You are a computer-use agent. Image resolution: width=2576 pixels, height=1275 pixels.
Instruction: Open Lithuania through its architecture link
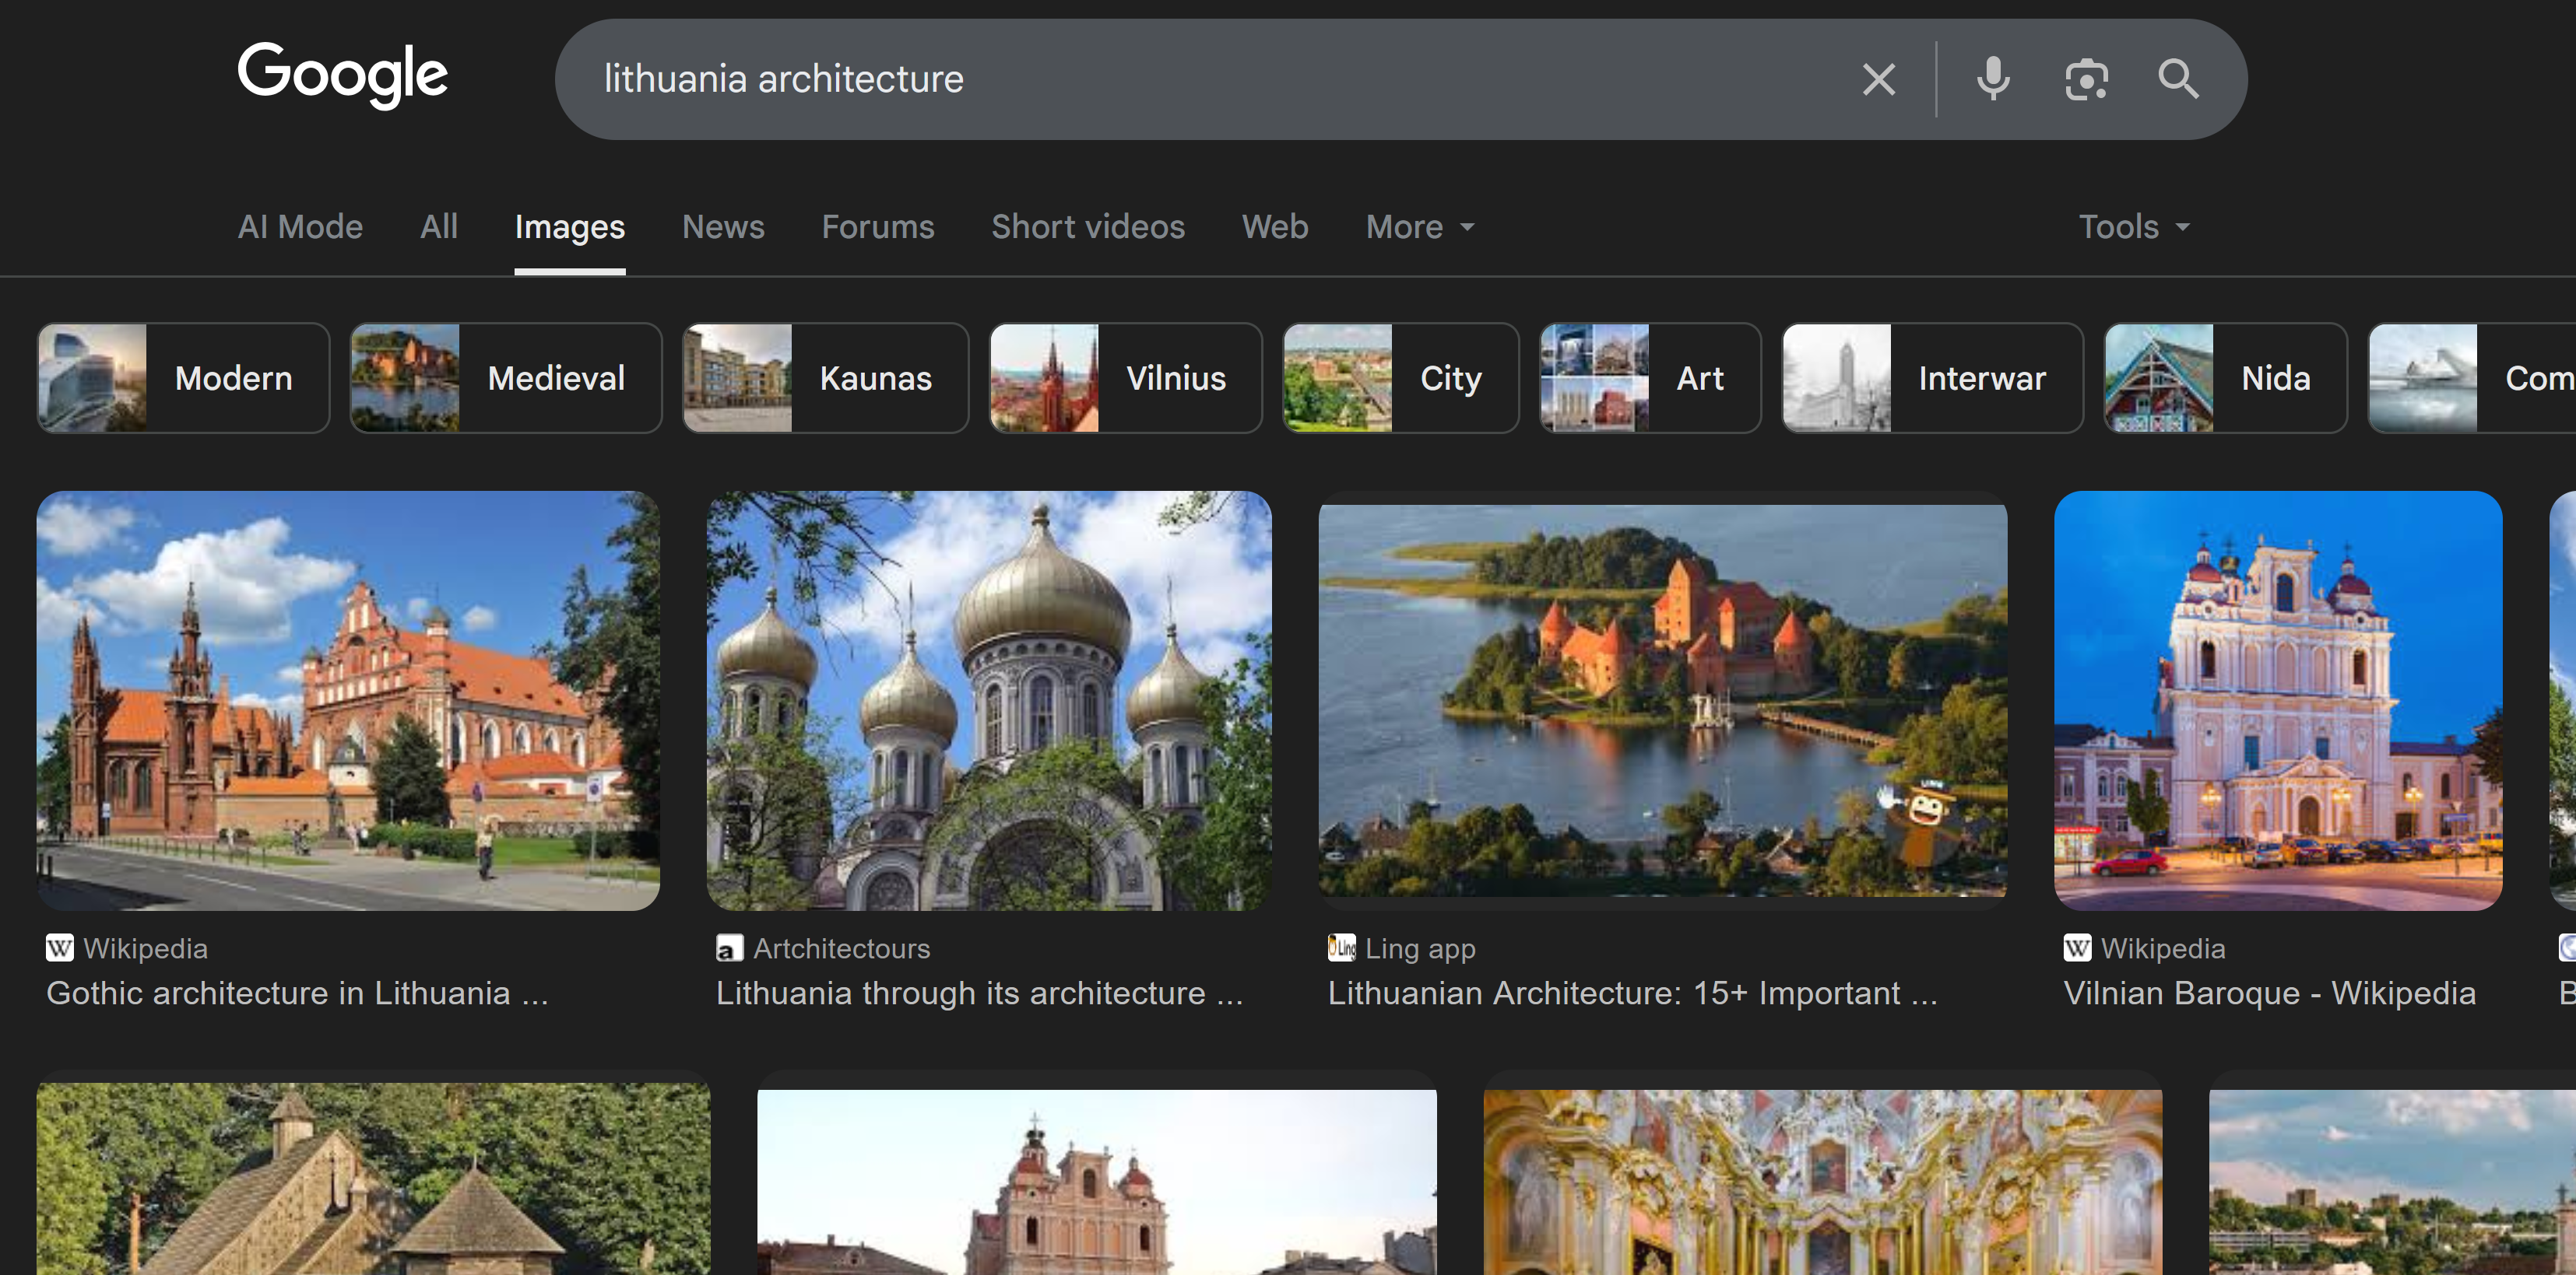[x=979, y=993]
